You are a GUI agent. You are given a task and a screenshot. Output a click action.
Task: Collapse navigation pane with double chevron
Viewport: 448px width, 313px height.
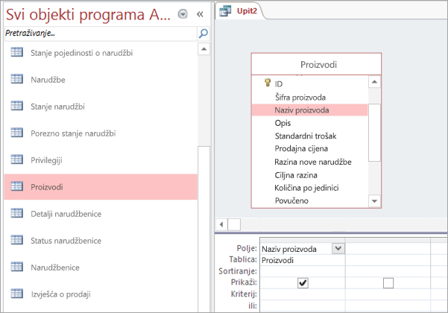pyautogui.click(x=200, y=14)
